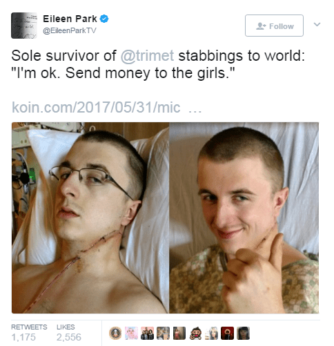The height and width of the screenshot is (346, 334).
Task: Click the fourth liker avatar
Action: pos(164,333)
